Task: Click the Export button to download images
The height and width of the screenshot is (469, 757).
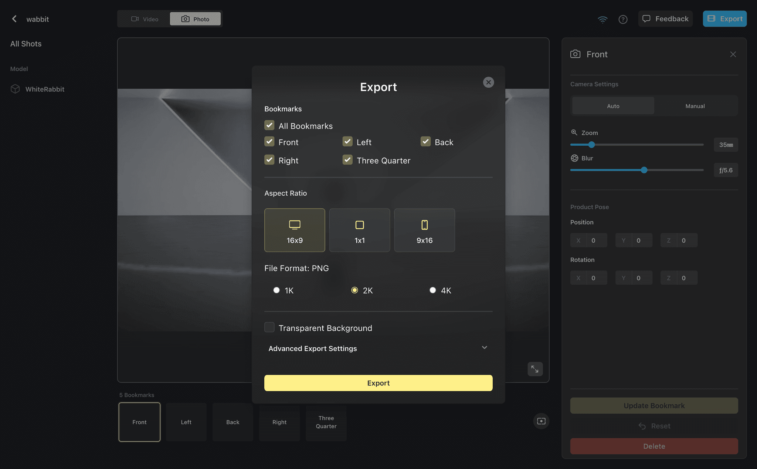Action: point(378,383)
